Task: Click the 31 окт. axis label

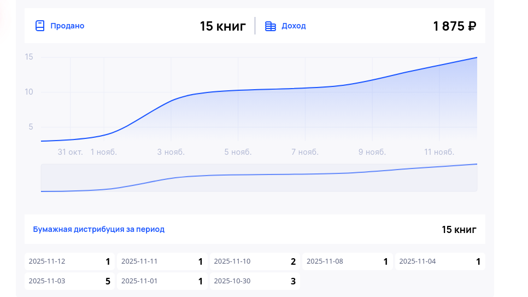Action: 71,152
